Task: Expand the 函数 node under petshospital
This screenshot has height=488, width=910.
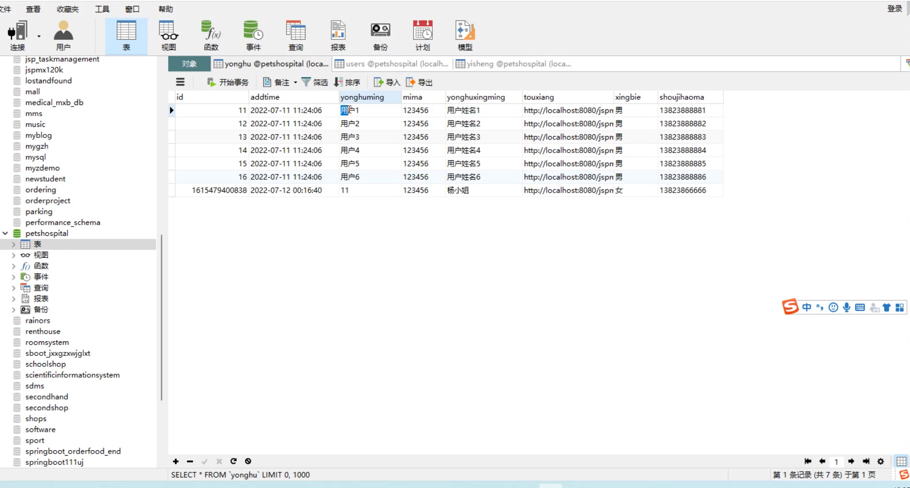Action: (14, 266)
